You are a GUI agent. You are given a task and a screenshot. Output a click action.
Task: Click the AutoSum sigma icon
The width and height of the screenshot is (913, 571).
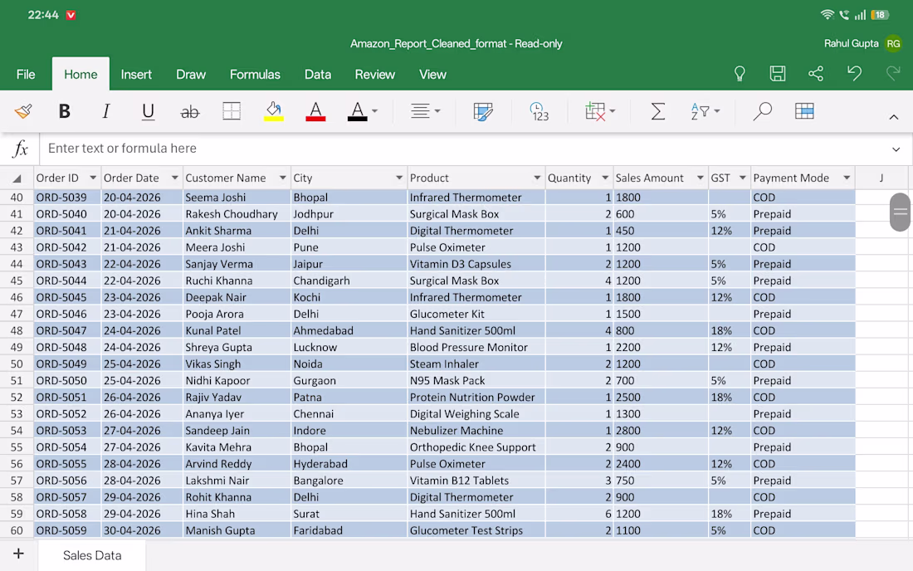658,111
